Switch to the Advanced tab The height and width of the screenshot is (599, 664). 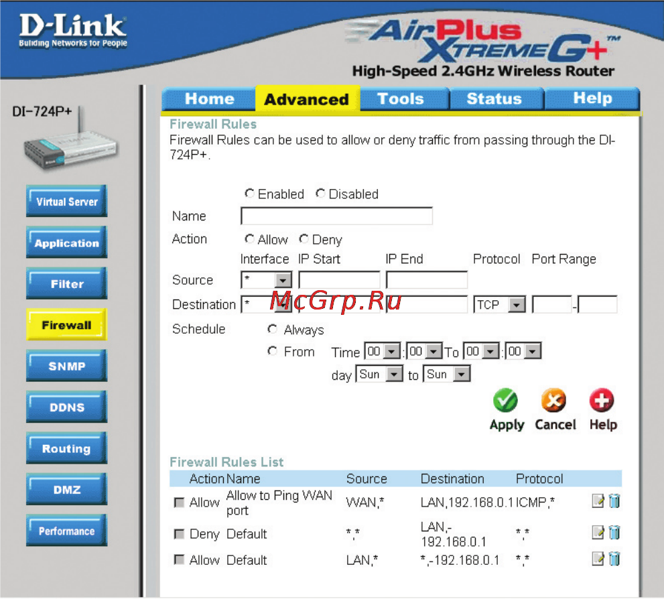pos(308,98)
